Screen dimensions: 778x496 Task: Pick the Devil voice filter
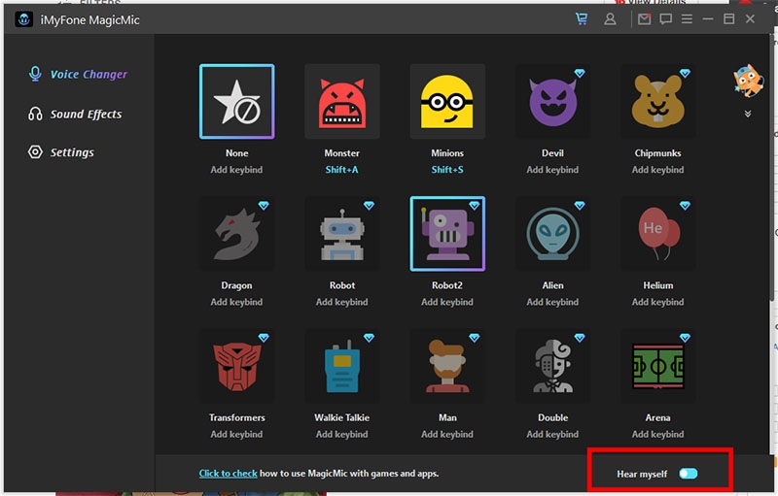click(552, 103)
